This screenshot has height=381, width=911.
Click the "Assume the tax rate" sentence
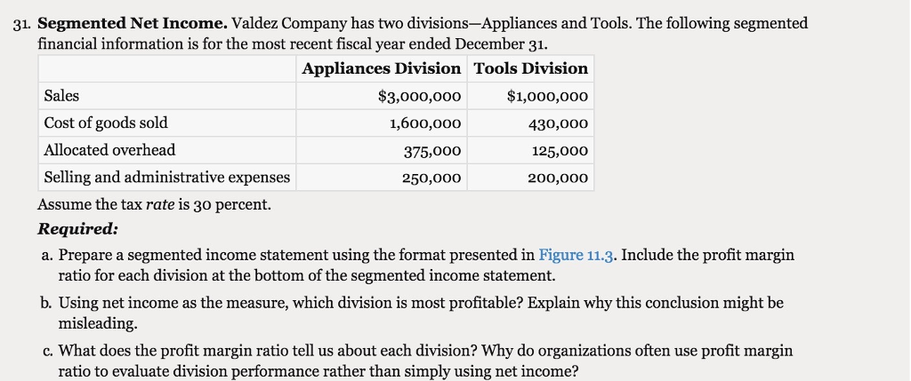155,204
